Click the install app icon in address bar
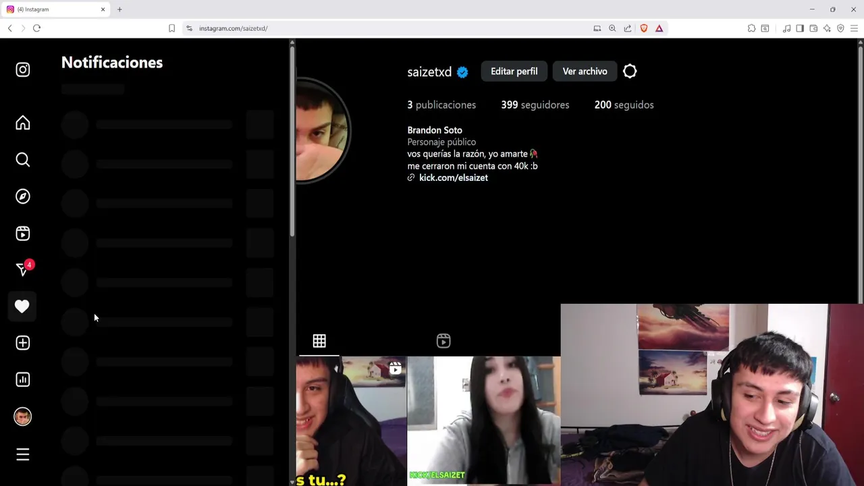Screen dimensions: 864x486 click(x=597, y=28)
